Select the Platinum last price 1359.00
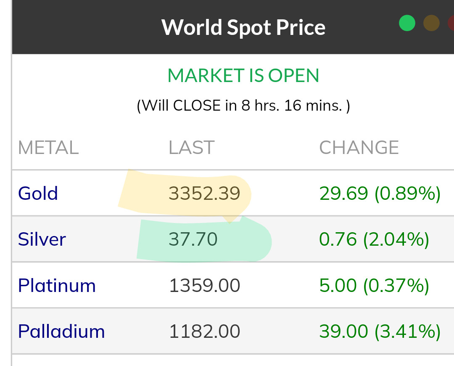Image resolution: width=454 pixels, height=366 pixels. point(204,286)
